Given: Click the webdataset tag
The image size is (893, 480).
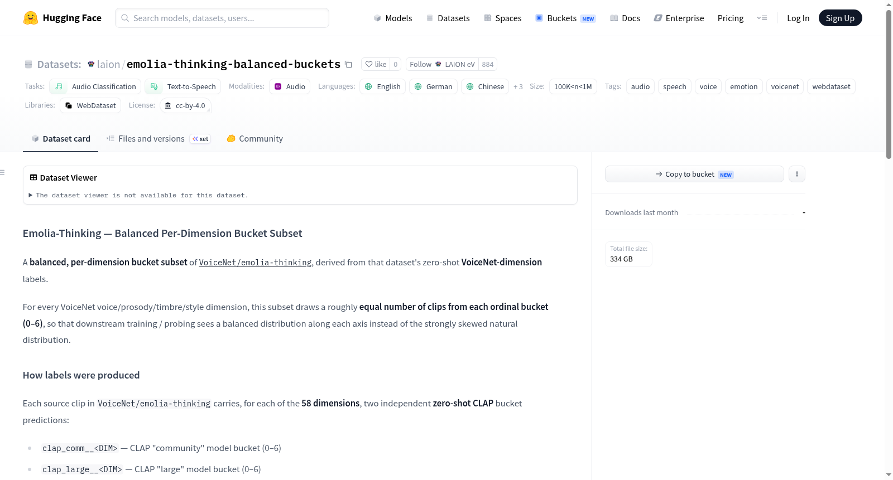Looking at the screenshot, I should tap(831, 86).
